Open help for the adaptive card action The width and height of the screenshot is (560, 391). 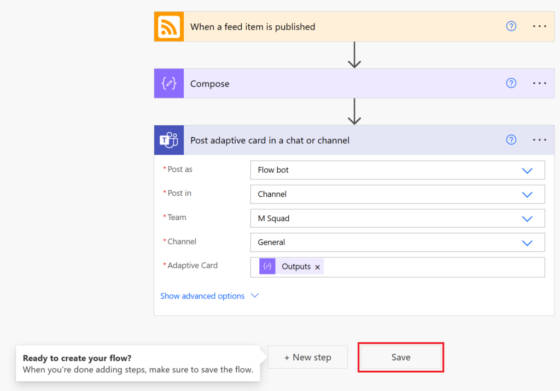tap(511, 139)
